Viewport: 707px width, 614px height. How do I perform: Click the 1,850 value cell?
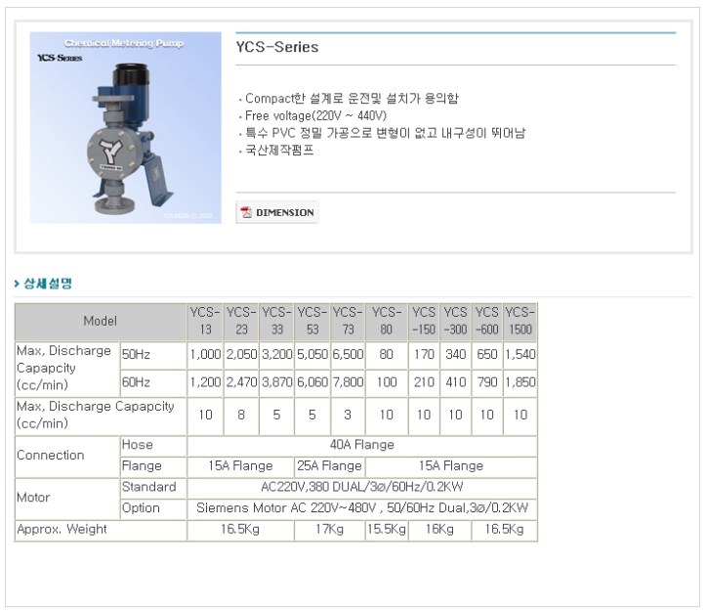click(x=520, y=383)
